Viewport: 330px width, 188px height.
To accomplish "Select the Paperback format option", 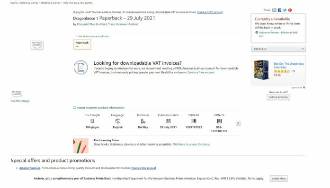I will tap(82, 44).
